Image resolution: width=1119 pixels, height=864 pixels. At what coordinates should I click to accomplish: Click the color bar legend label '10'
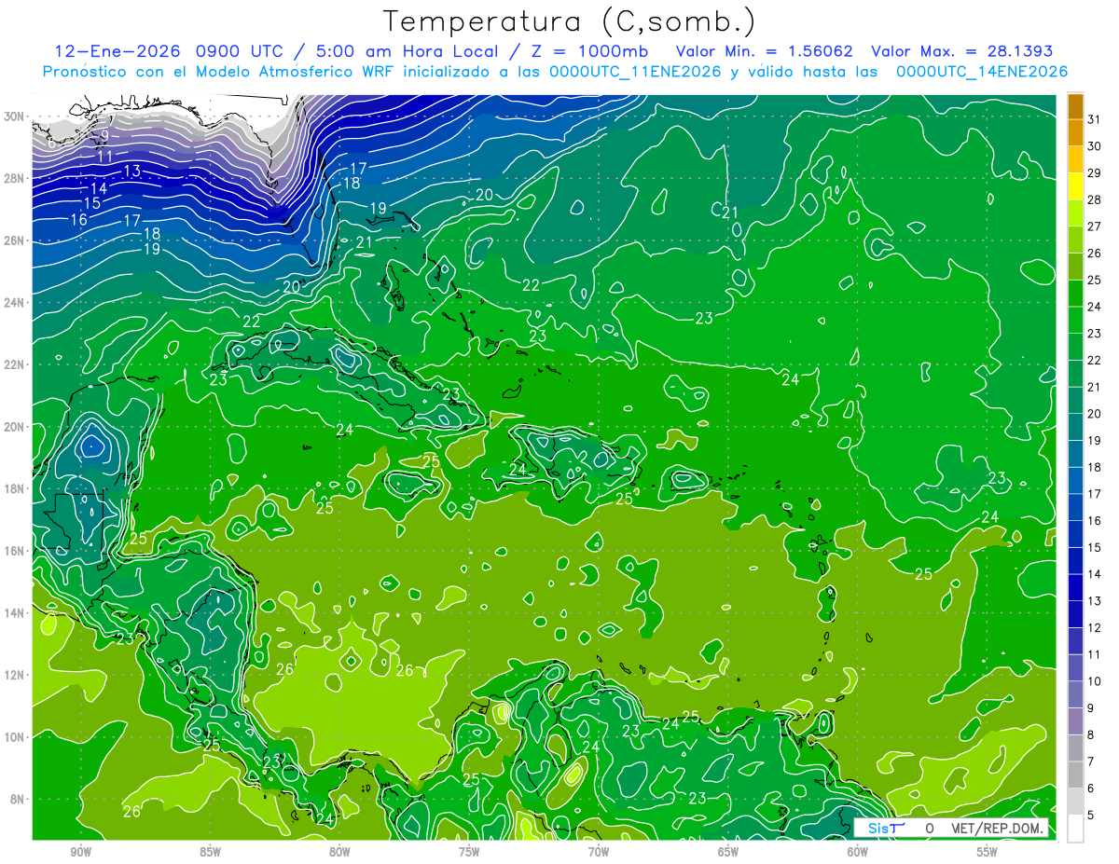1095,681
